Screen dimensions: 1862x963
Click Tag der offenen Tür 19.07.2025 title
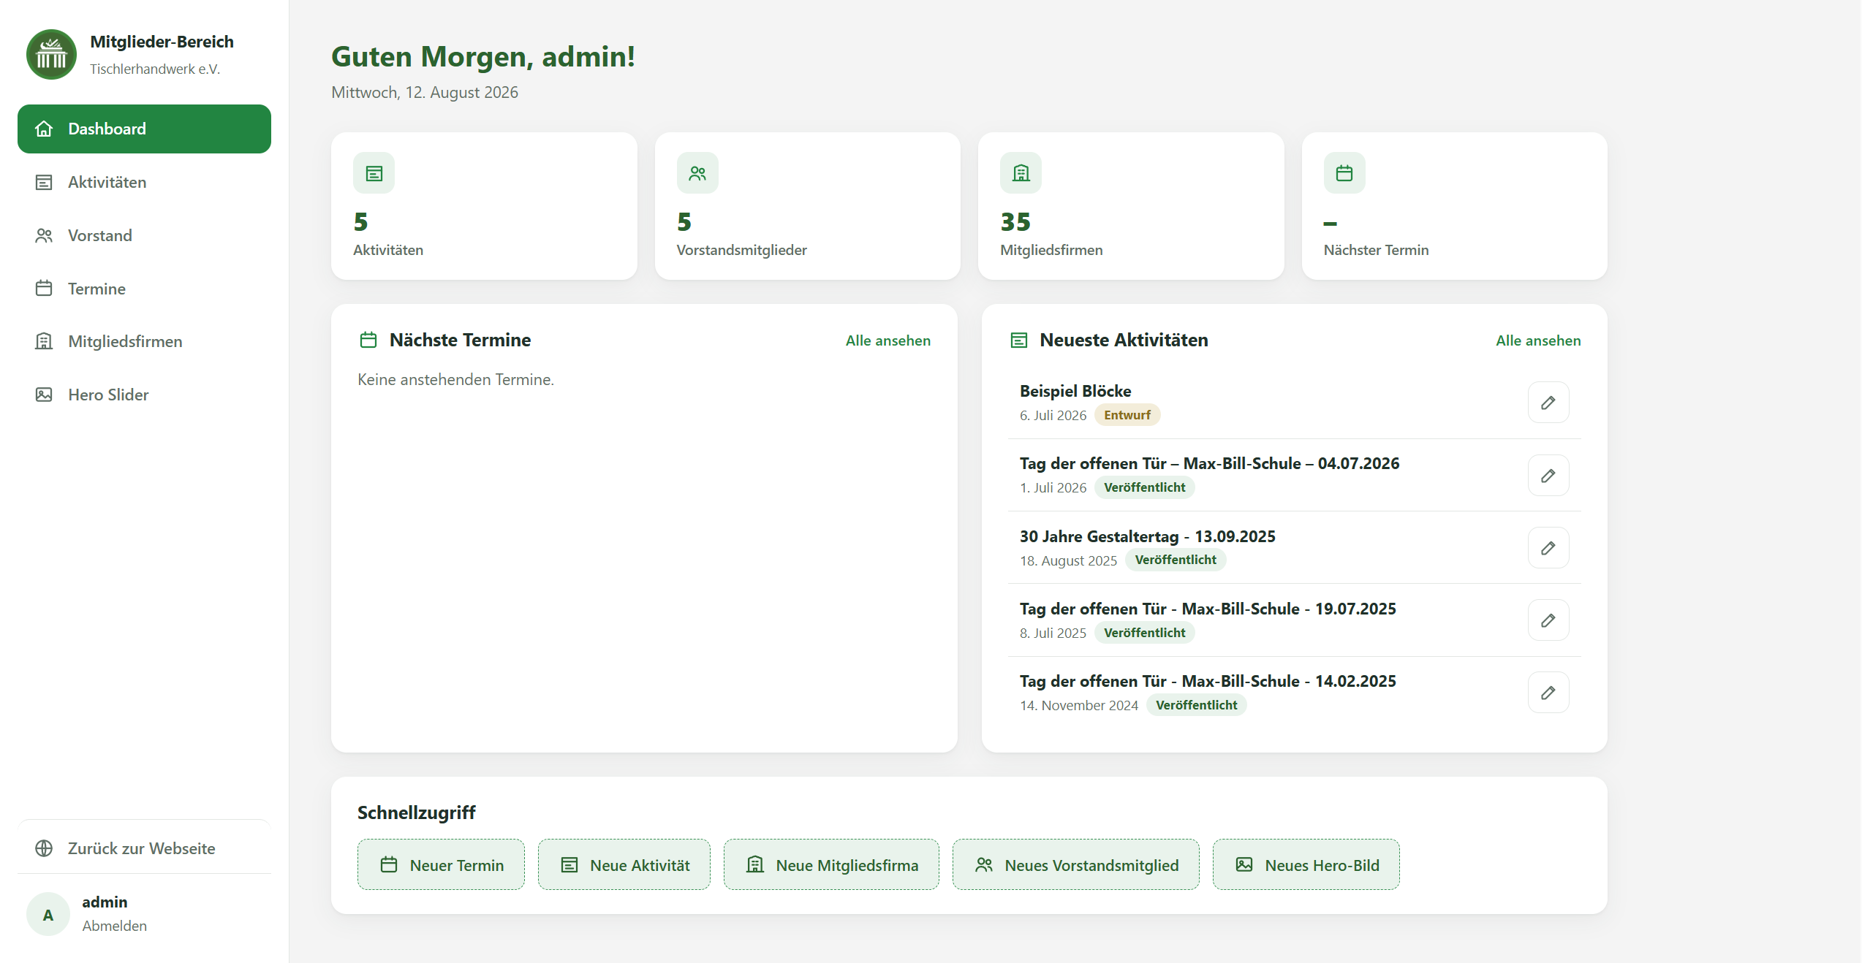point(1208,609)
